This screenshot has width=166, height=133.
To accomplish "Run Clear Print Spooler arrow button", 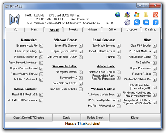I will (155, 46).
